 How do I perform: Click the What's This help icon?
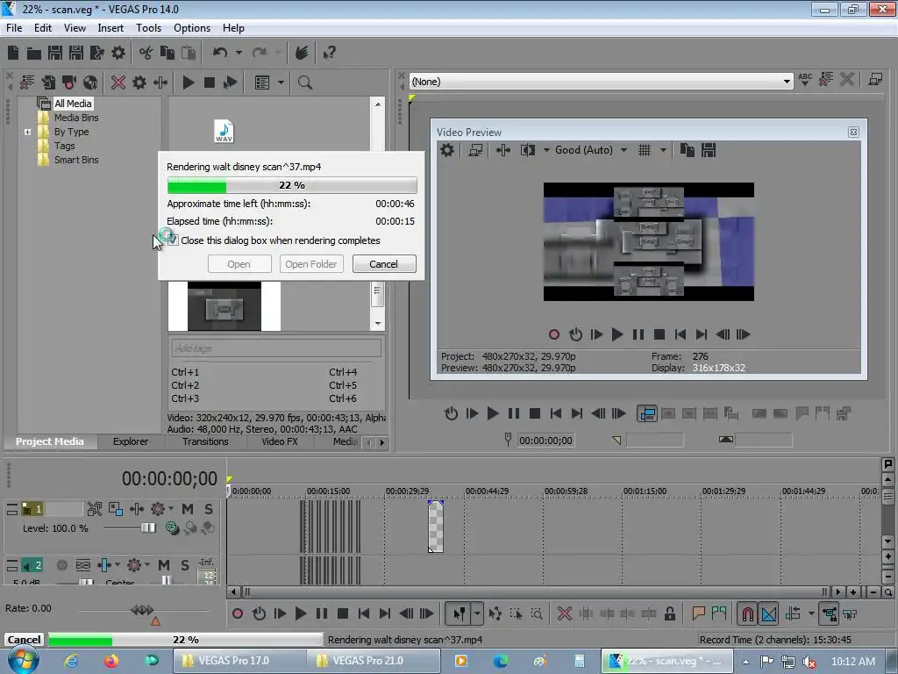(329, 53)
